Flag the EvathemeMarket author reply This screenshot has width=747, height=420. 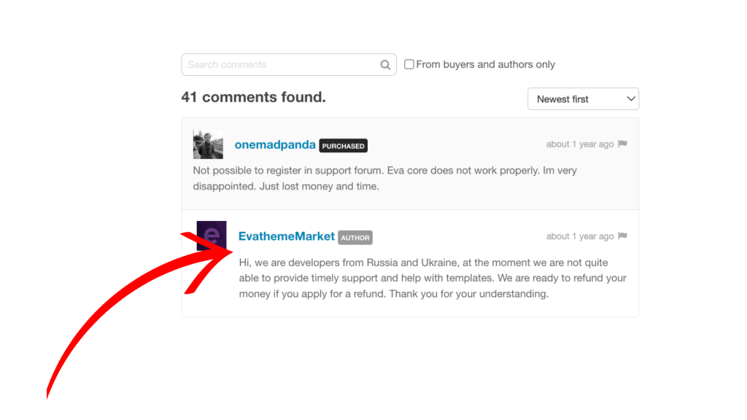pyautogui.click(x=622, y=236)
